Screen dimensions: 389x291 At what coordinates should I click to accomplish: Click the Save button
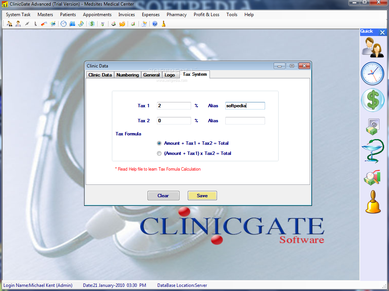202,196
